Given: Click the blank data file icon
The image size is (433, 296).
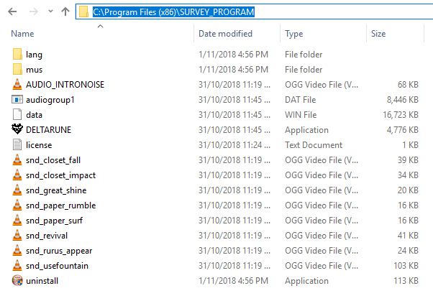Looking at the screenshot, I should pyautogui.click(x=17, y=114).
